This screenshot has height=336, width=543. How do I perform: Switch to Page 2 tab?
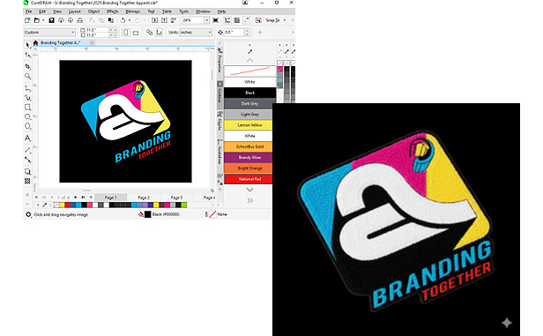(144, 198)
